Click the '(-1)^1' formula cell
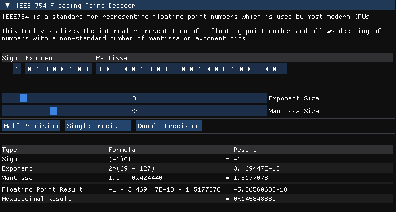396x212 pixels. click(x=120, y=160)
